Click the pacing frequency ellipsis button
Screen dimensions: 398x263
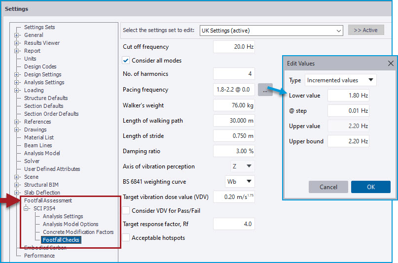265,90
